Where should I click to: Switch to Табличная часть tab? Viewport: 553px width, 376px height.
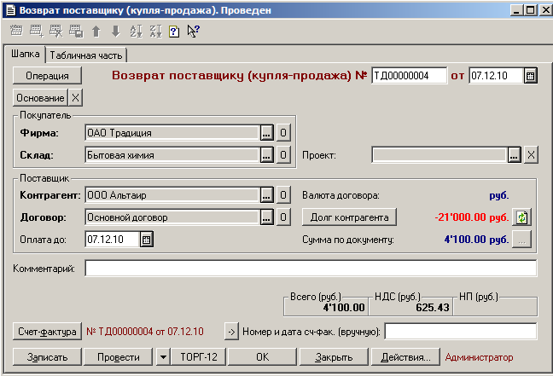click(87, 55)
